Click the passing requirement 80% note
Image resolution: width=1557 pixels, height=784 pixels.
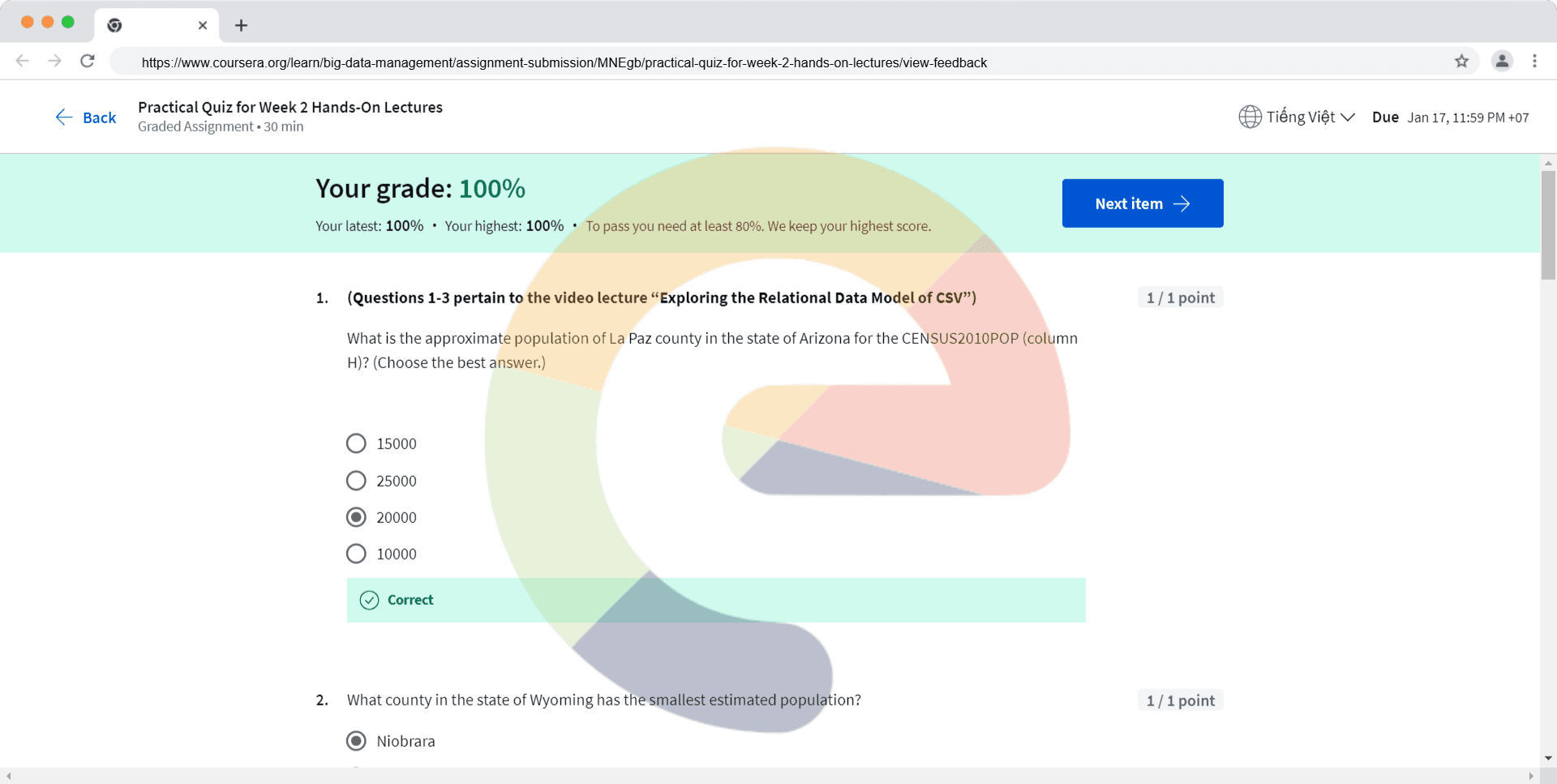(758, 226)
